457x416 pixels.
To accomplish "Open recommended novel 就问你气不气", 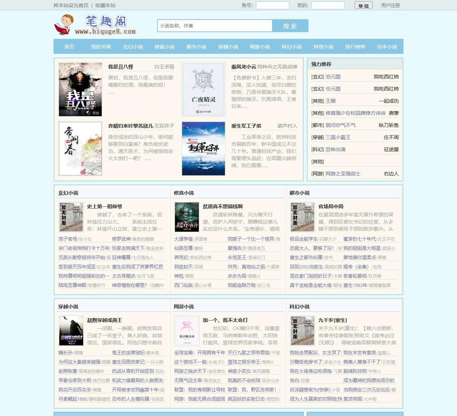I will point(341,125).
